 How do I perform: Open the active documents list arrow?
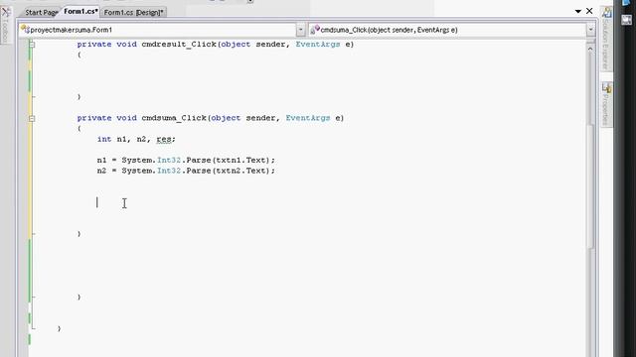pos(578,11)
